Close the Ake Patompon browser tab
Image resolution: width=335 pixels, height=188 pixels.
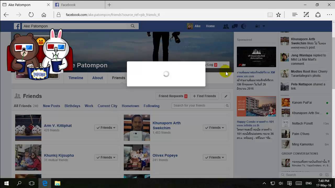point(48,5)
